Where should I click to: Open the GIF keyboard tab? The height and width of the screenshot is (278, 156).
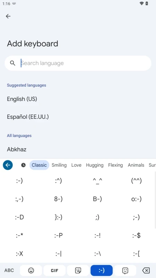54,270
